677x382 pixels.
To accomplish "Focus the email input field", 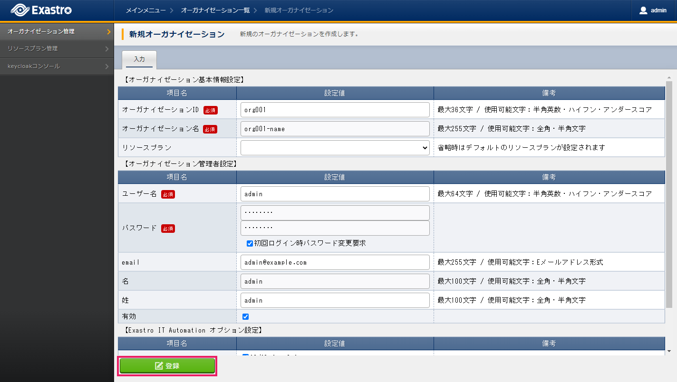I will [335, 262].
